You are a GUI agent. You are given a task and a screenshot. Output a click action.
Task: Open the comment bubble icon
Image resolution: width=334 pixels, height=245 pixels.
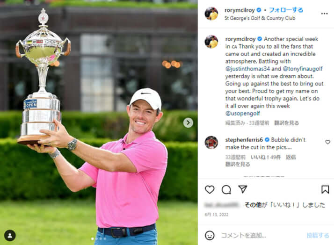click(226, 189)
